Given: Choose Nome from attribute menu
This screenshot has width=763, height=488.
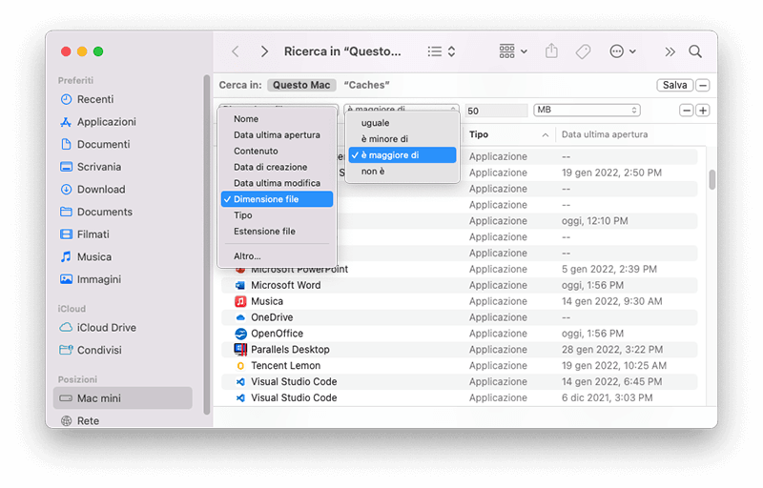Looking at the screenshot, I should [x=277, y=119].
